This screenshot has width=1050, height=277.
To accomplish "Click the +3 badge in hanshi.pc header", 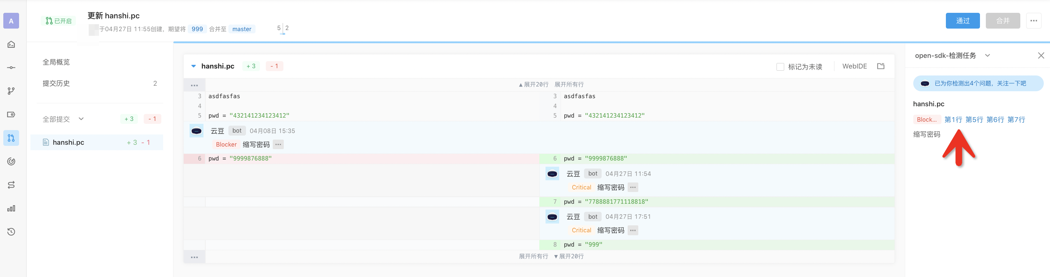I will point(251,66).
